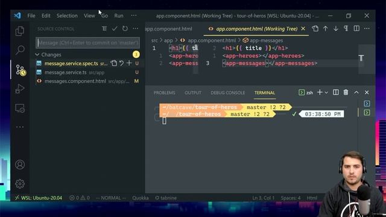The image size is (386, 217).
Task: Open Manage gear in activity bar
Action: pos(20,183)
